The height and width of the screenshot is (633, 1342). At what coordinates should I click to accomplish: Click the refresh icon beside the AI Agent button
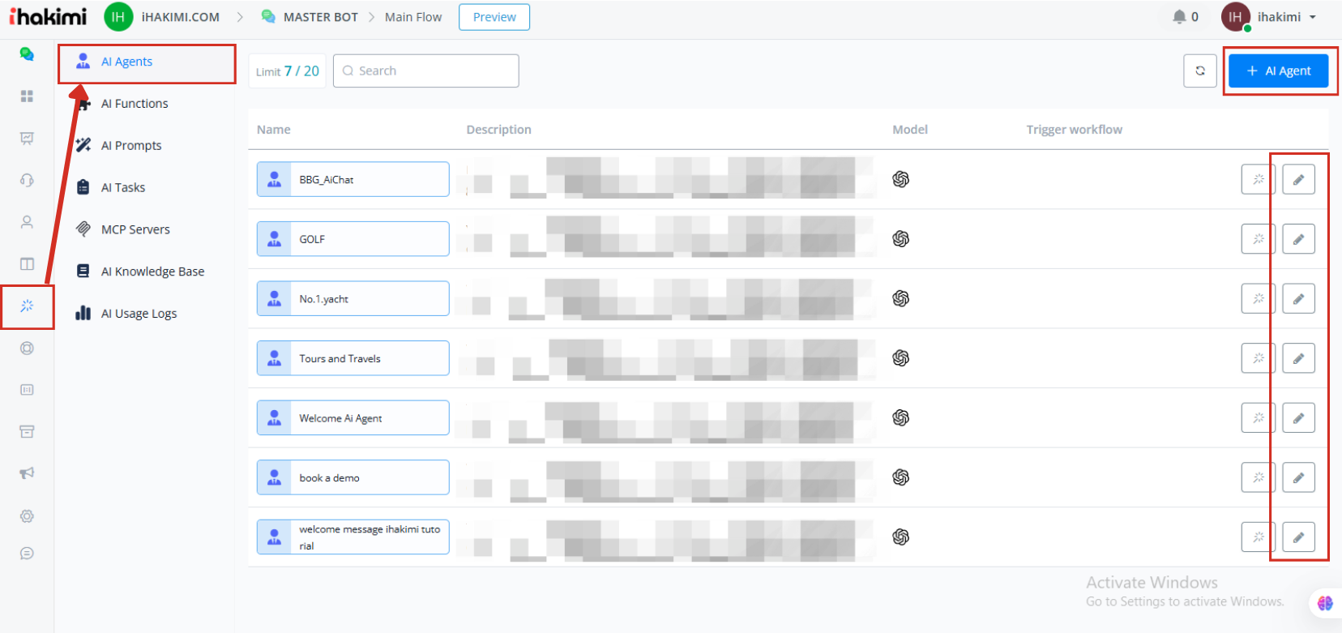pyautogui.click(x=1200, y=71)
